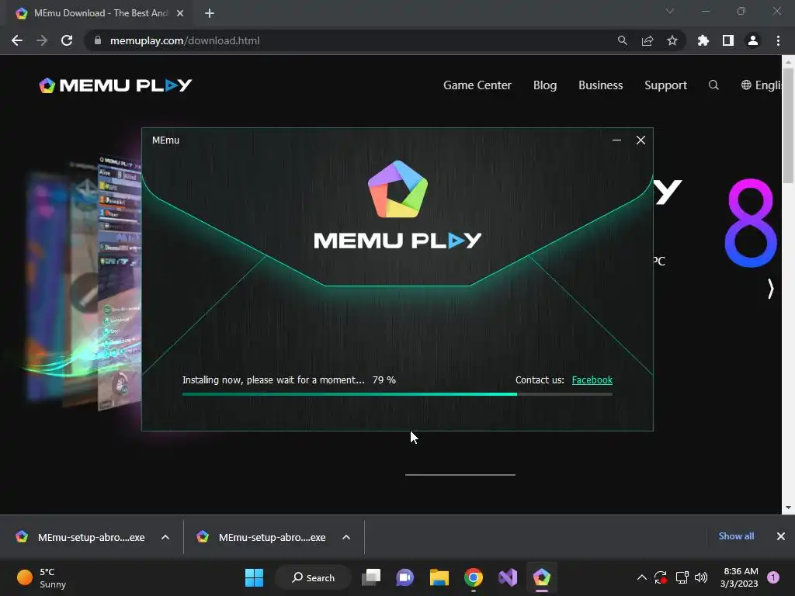Toggle the Chrome side panel icon

click(728, 40)
